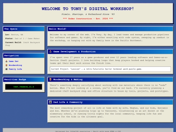This screenshot has width=176, height=132.
Task: Click the wood log icon beside Woodworking link
Action: (x=7, y=65)
